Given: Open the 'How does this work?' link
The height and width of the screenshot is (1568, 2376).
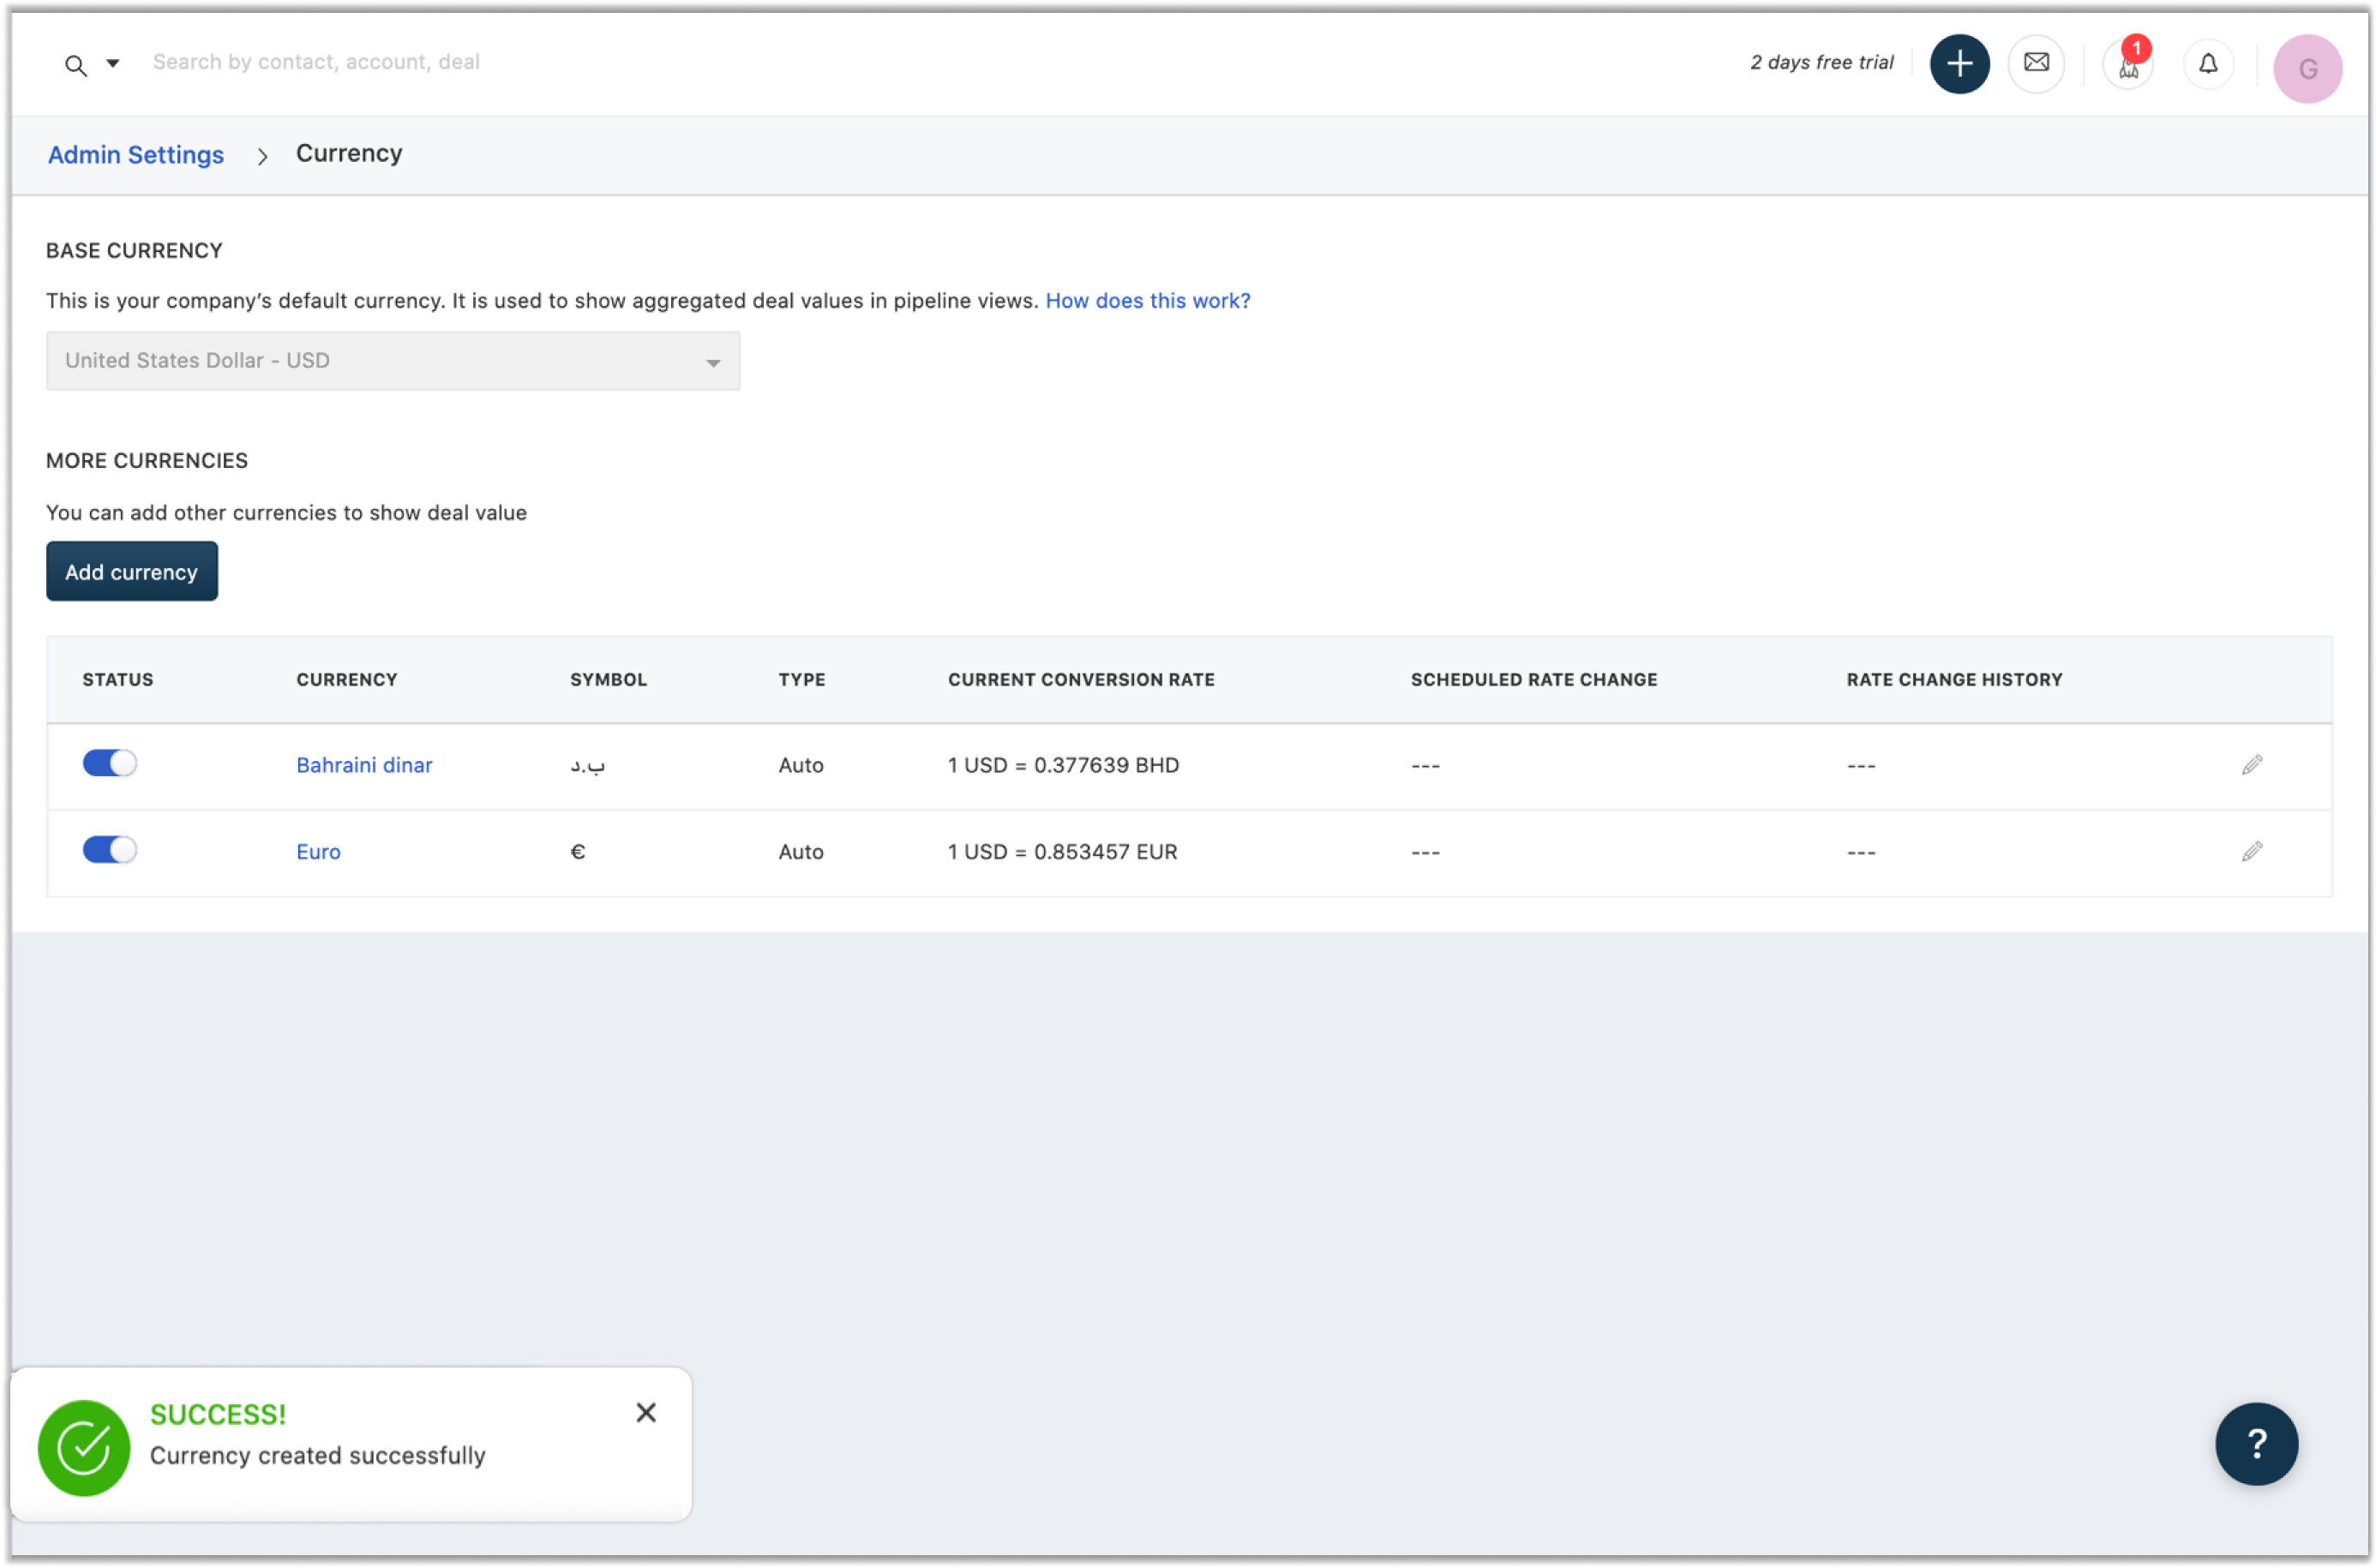Looking at the screenshot, I should click(1148, 301).
